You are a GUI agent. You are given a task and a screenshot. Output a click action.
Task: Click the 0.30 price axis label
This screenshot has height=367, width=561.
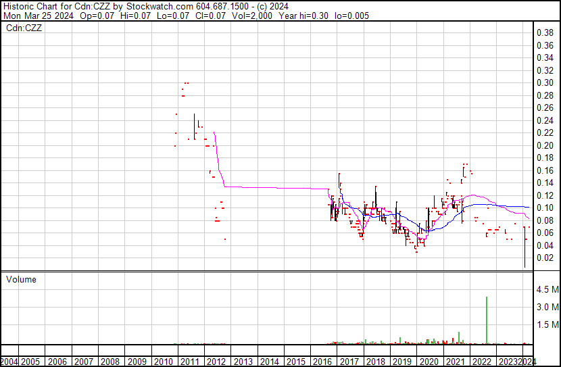(545, 82)
